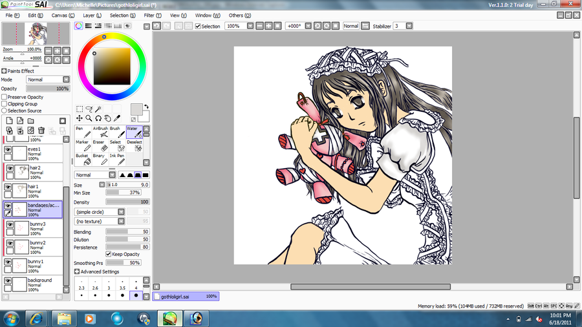Screen dimensions: 582x327
Task: Click the Normal view button in toolbar
Action: [x=350, y=26]
